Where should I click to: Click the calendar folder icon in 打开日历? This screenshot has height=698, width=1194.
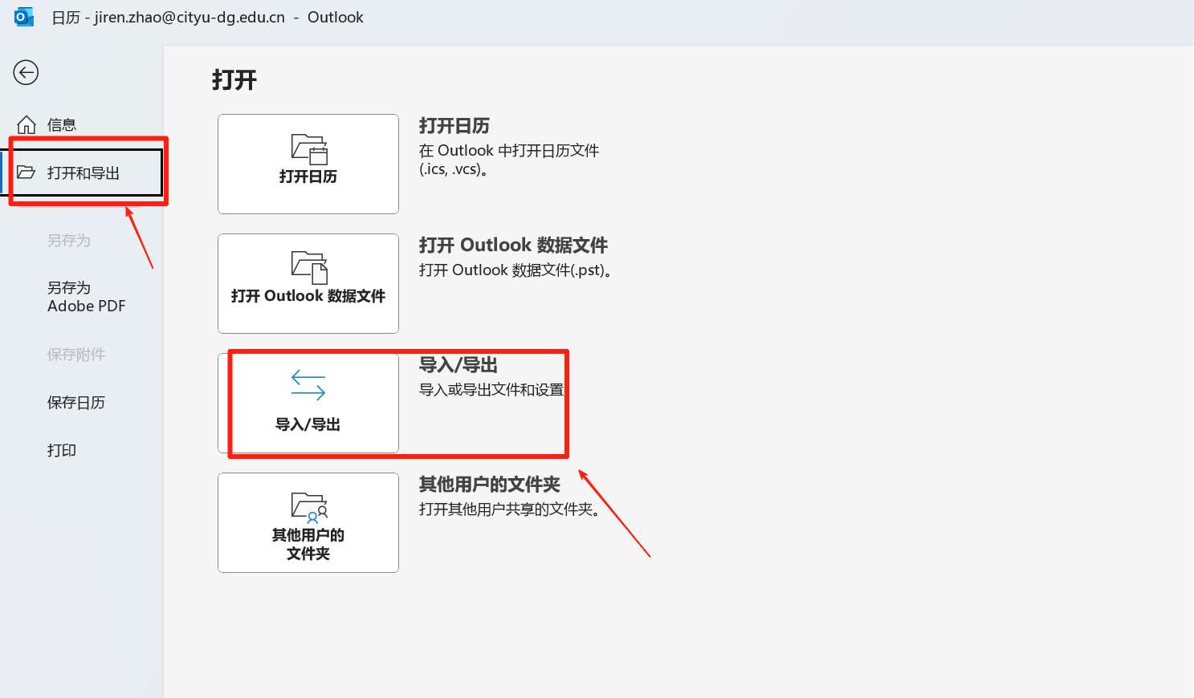point(309,149)
